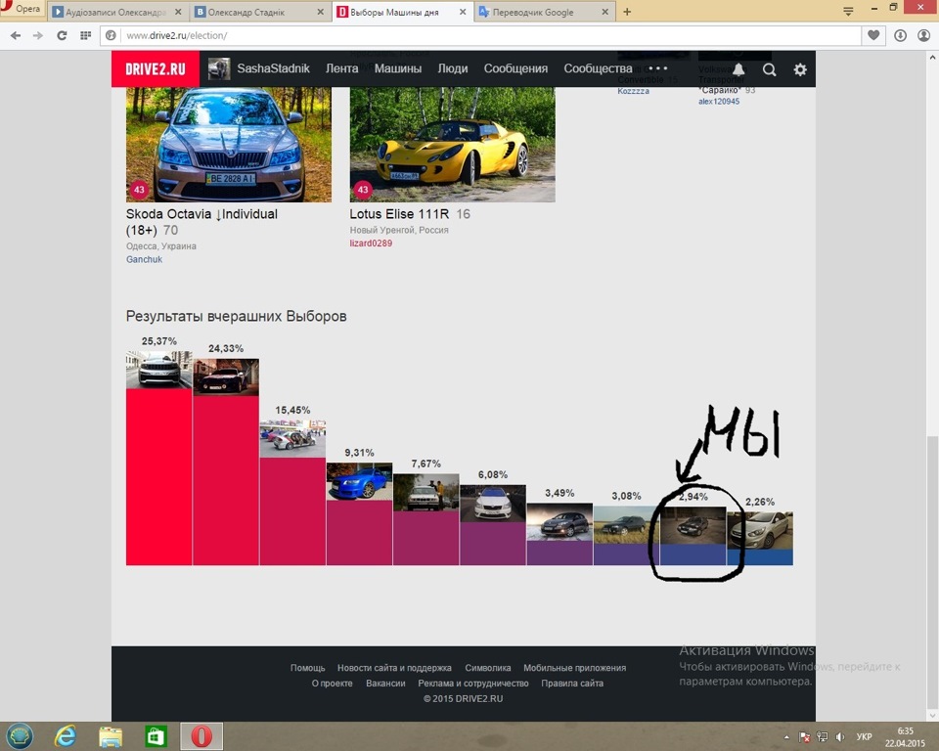
Task: Click the browser forward arrow
Action: click(x=38, y=36)
